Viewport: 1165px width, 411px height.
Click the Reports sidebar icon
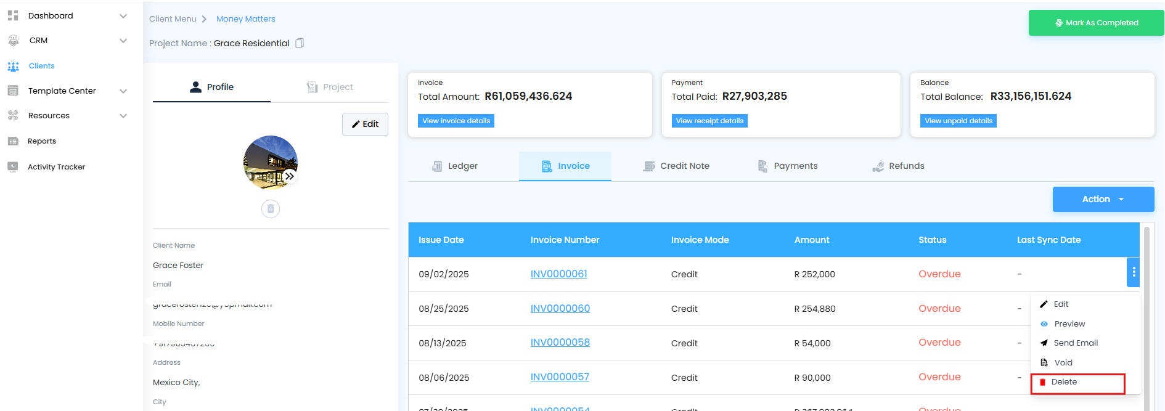click(13, 141)
